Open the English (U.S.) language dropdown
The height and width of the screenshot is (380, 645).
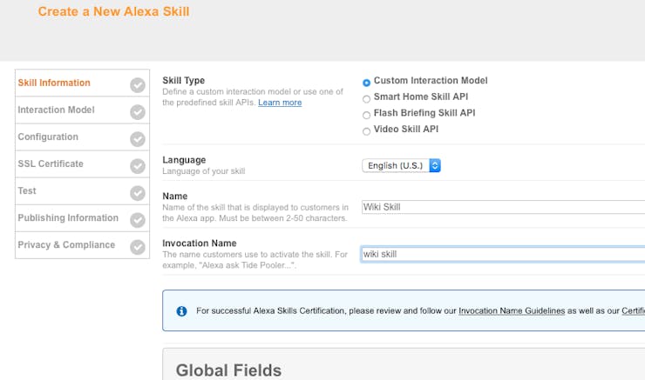401,165
